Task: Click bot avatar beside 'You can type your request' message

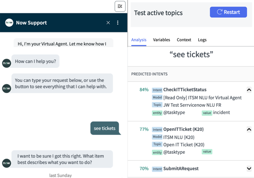Action: point(6,89)
